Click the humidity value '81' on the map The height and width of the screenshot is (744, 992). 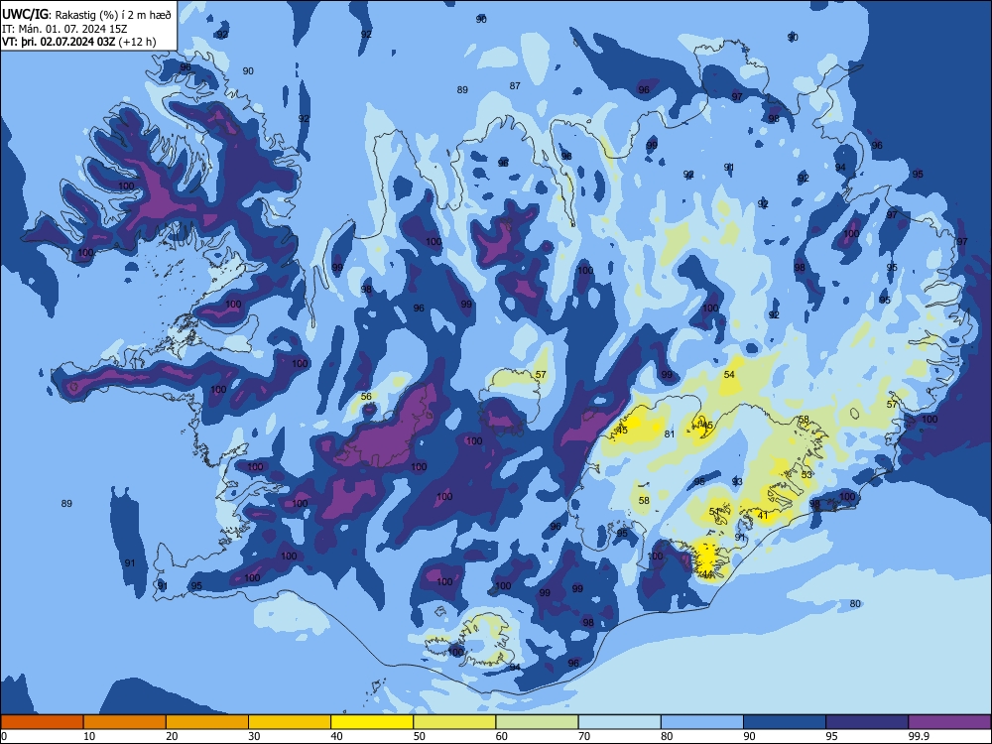click(x=670, y=434)
